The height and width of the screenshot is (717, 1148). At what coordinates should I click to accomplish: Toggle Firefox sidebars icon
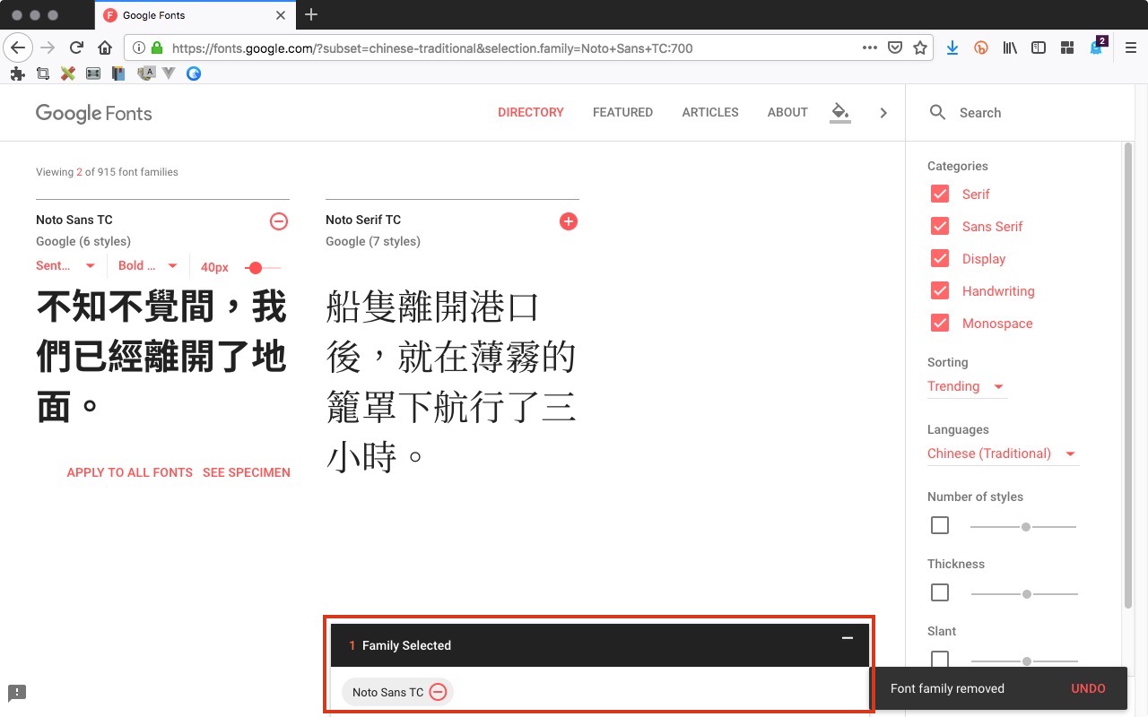point(1039,48)
